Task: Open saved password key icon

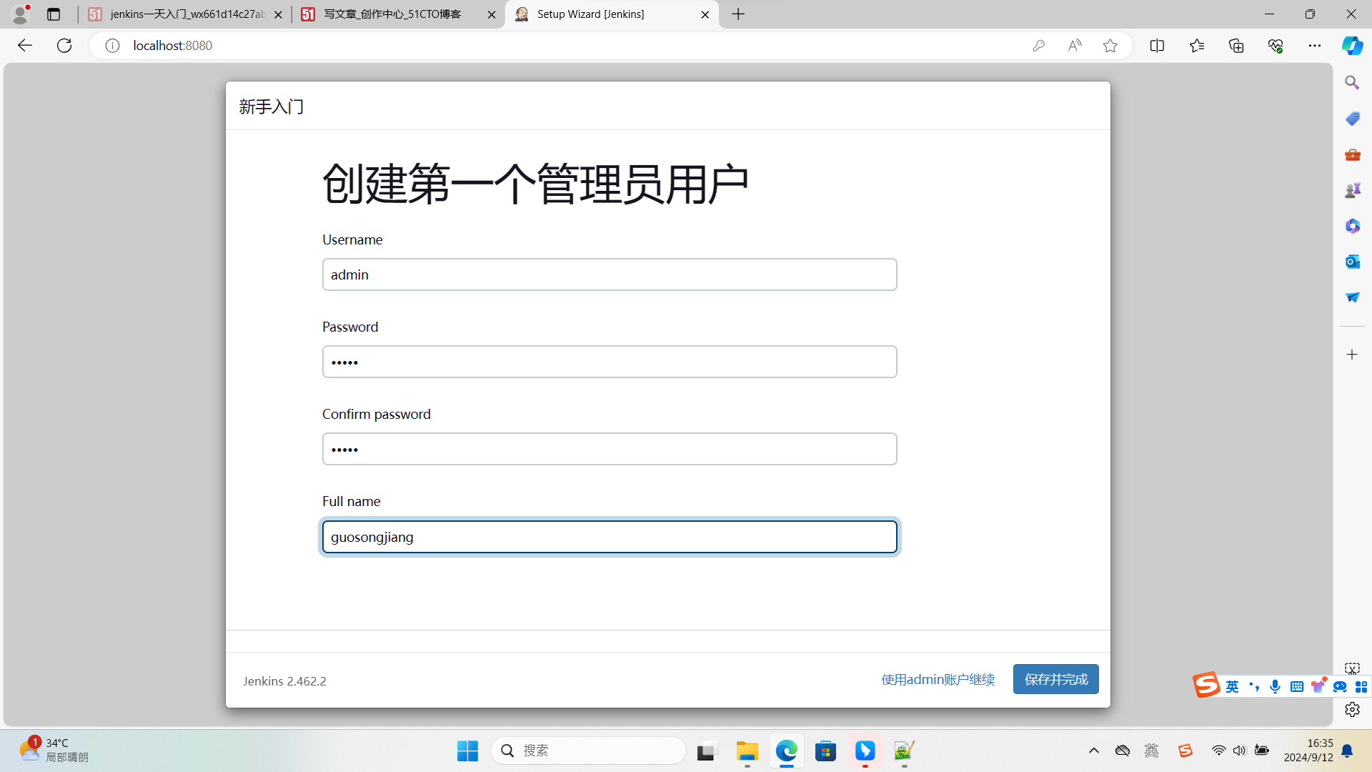Action: pyautogui.click(x=1038, y=46)
